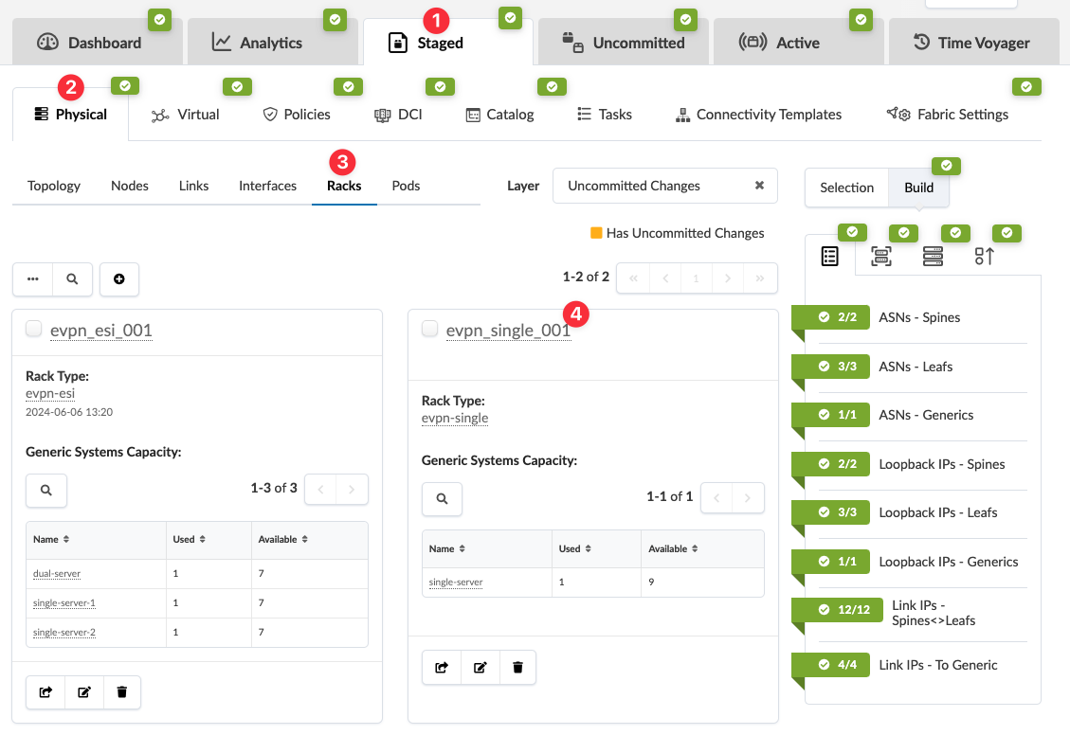Sort the dual-server table by Name column
1070x735 pixels.
point(51,540)
